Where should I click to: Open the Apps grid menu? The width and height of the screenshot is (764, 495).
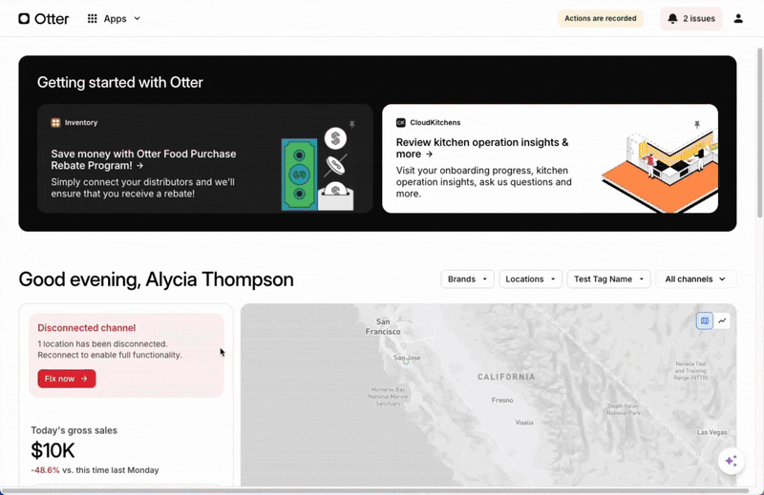pos(114,18)
